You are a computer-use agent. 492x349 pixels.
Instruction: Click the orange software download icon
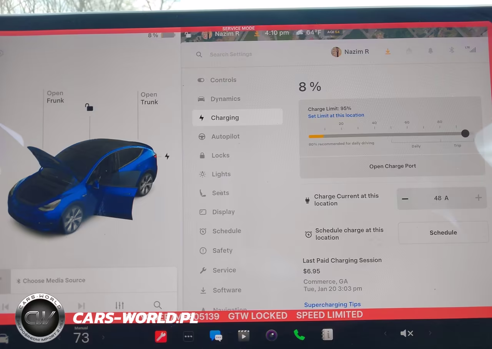pos(388,52)
